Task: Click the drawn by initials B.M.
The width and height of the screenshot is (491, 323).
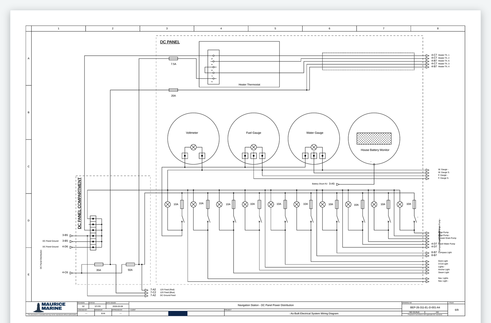Action: (103, 314)
